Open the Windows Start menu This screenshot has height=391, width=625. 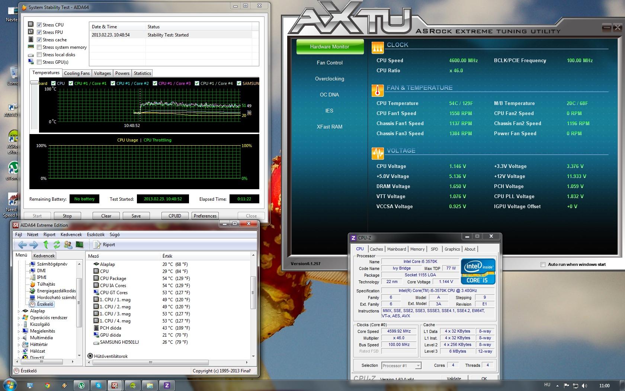[x=9, y=385]
